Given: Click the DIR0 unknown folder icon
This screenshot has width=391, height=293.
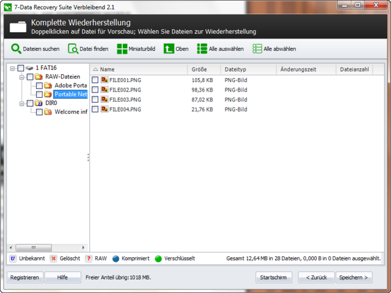Looking at the screenshot, I should click(x=39, y=103).
